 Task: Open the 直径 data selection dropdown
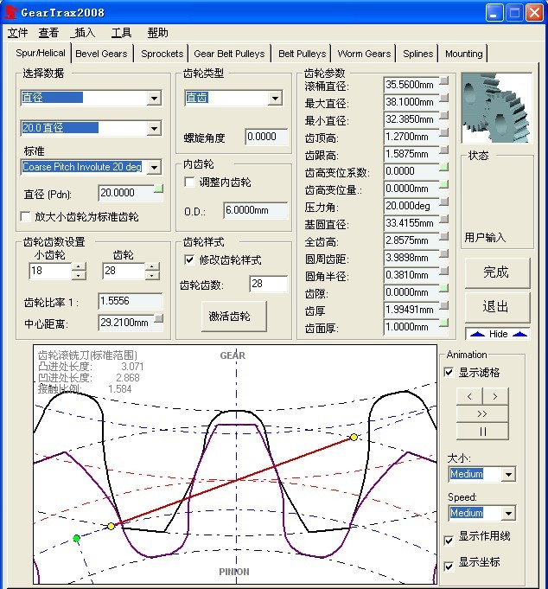pyautogui.click(x=154, y=99)
